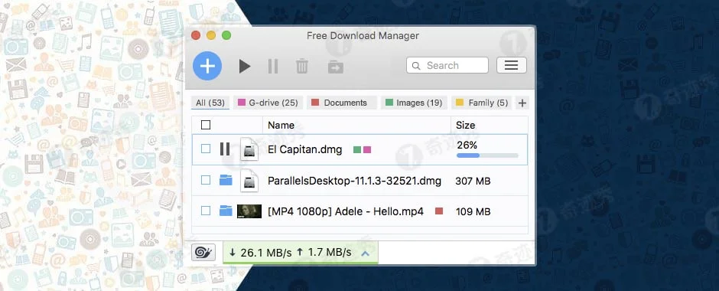Select the El Capitan.dmg file name
719x291 pixels.
pos(305,149)
